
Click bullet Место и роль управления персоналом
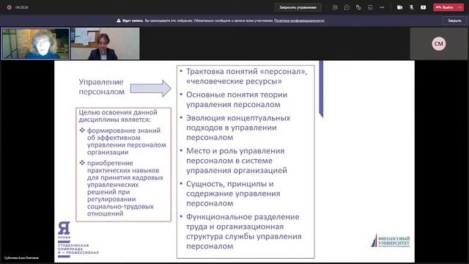point(236,161)
